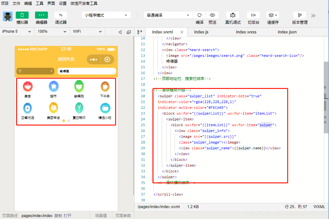Click the address location bar in simulator
This screenshot has height=219, width=329.
35,71
